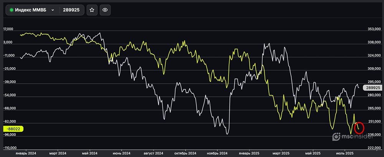Expand the Индекс ММВБ dropdown chevron
This screenshot has height=157, width=384.
tap(53, 10)
